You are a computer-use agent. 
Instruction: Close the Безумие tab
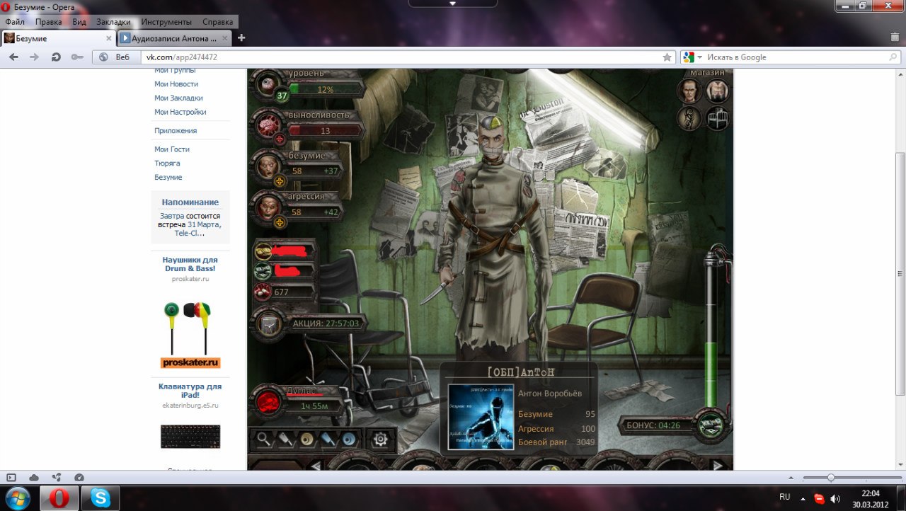coord(109,38)
